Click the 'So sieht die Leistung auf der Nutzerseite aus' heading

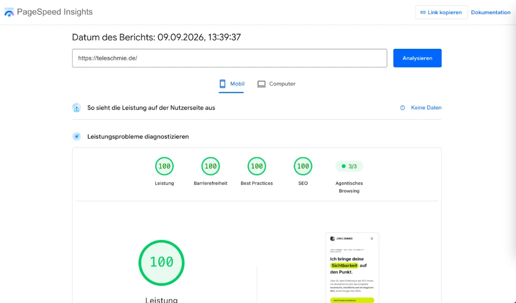(x=151, y=108)
